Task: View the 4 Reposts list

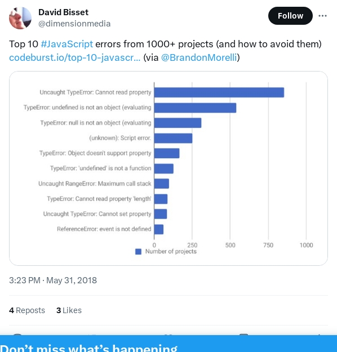Action: (x=27, y=310)
